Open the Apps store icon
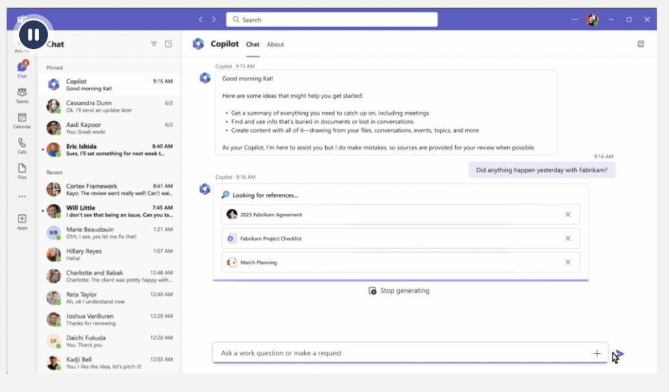This screenshot has height=392, width=669. point(22,221)
